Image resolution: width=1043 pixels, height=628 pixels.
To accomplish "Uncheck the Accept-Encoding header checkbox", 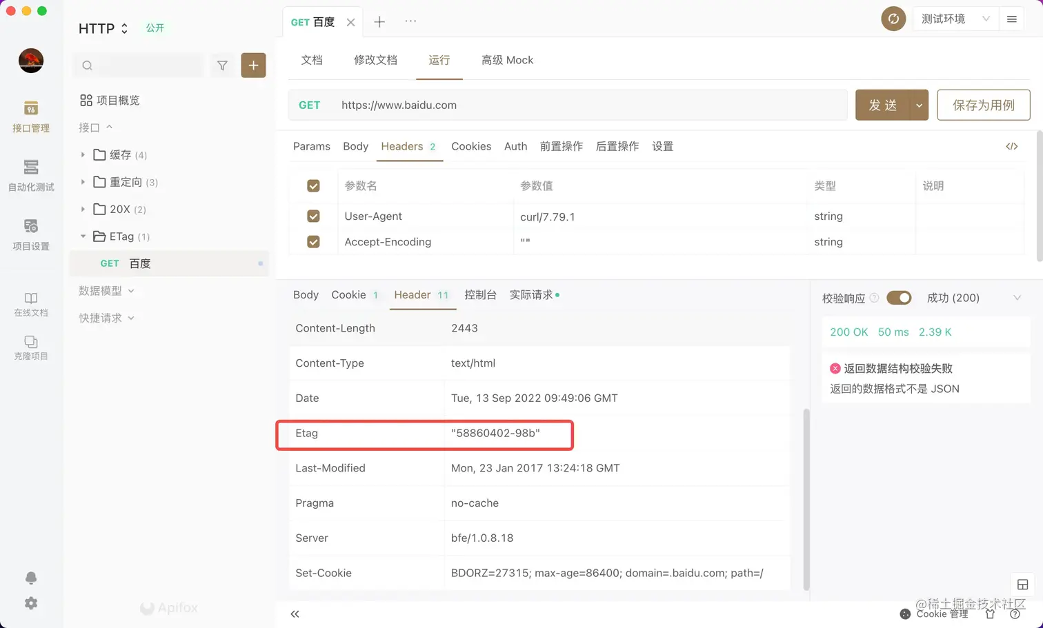I will [313, 242].
